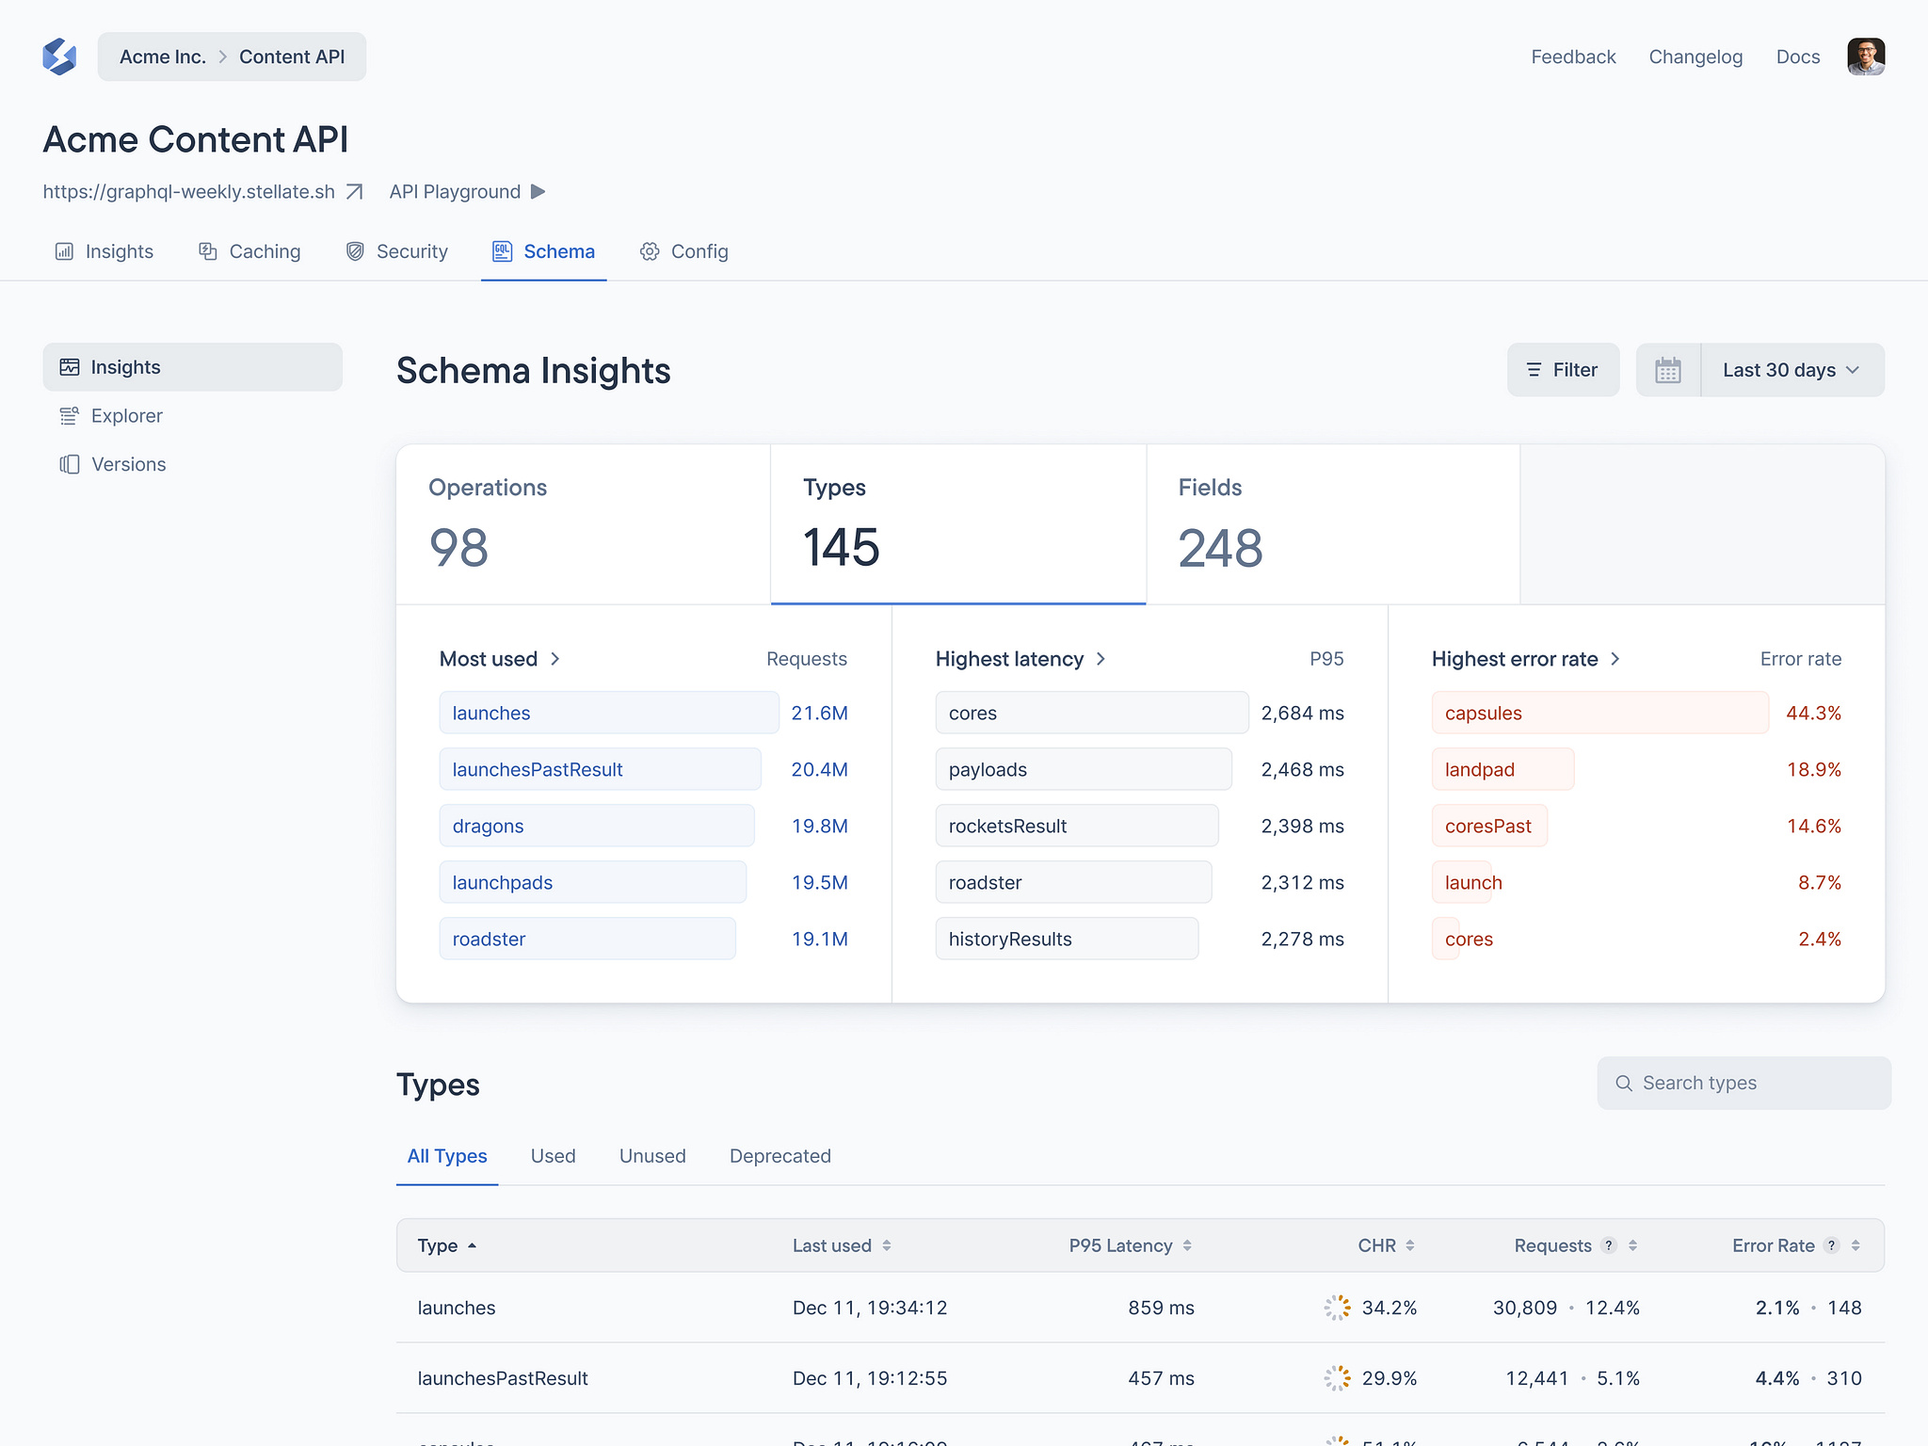The image size is (1928, 1446).
Task: Open the Changelog link
Action: click(1695, 56)
